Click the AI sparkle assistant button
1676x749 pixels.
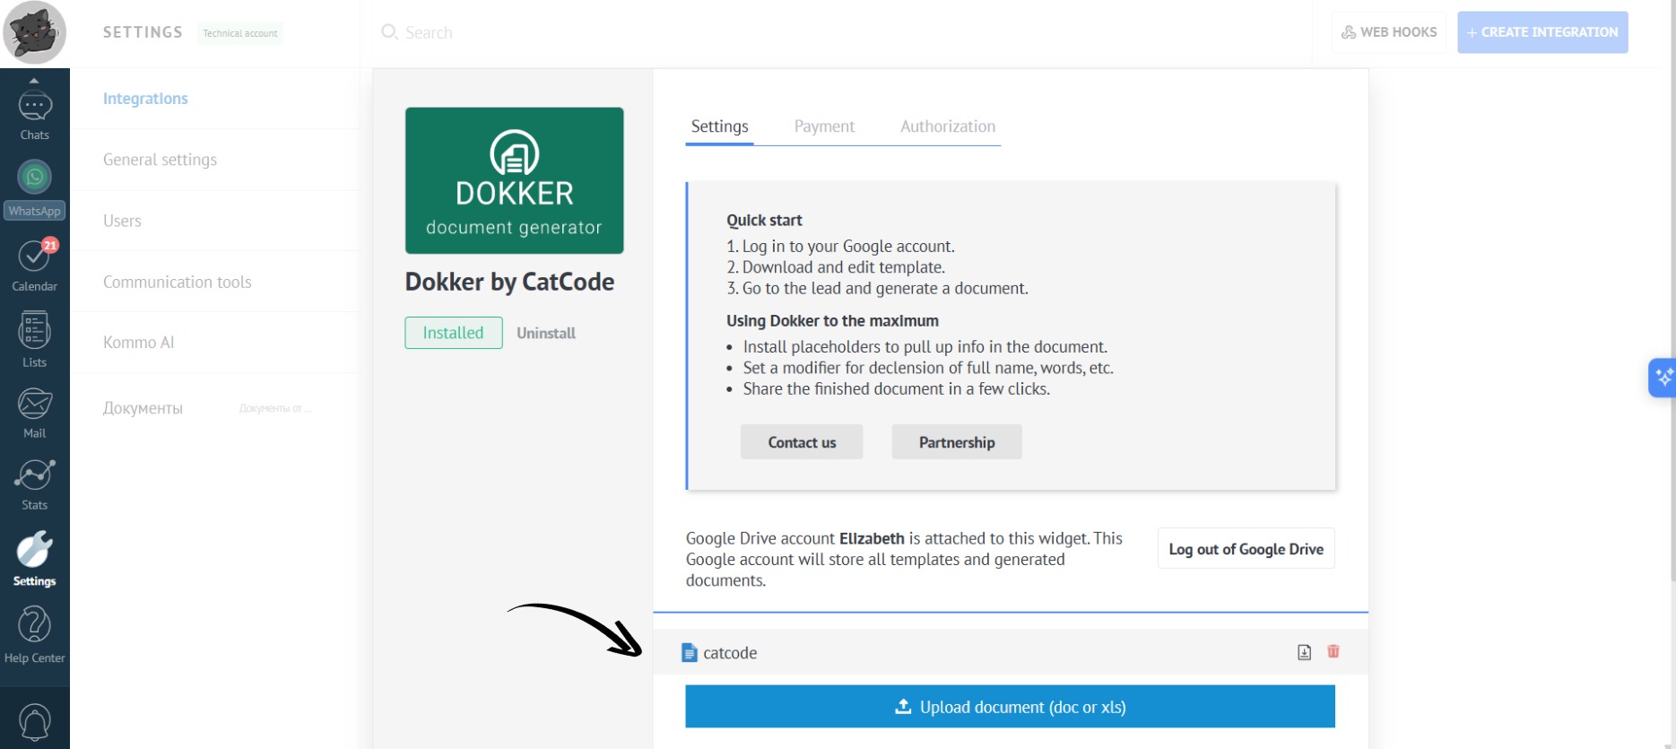click(x=1662, y=378)
